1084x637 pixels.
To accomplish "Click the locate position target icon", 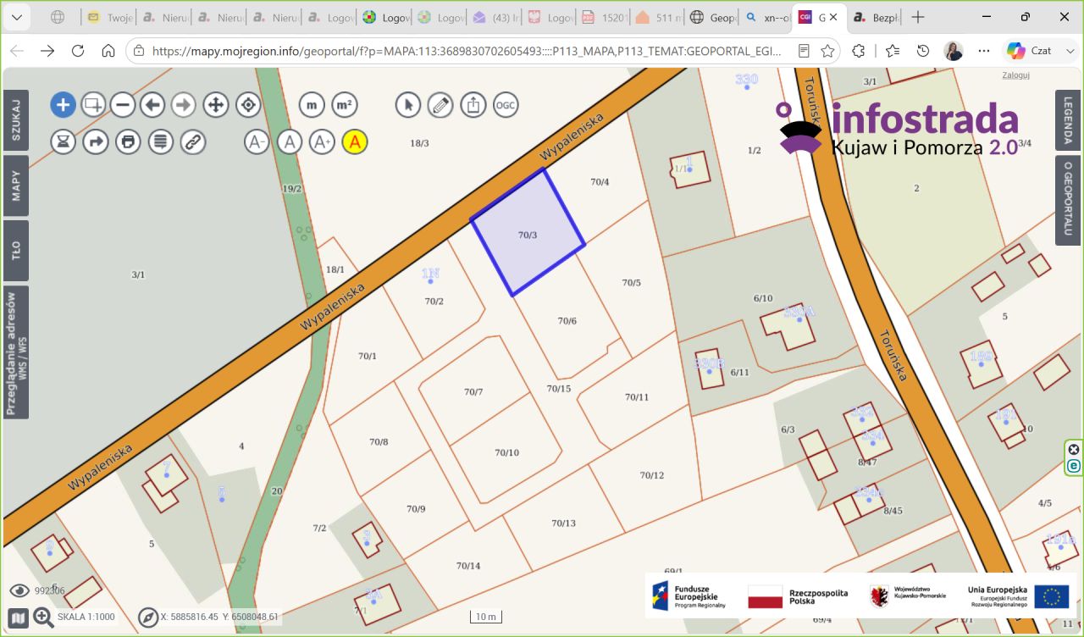I will click(248, 105).
